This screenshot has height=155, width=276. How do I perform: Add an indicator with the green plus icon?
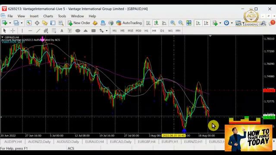tap(215, 23)
